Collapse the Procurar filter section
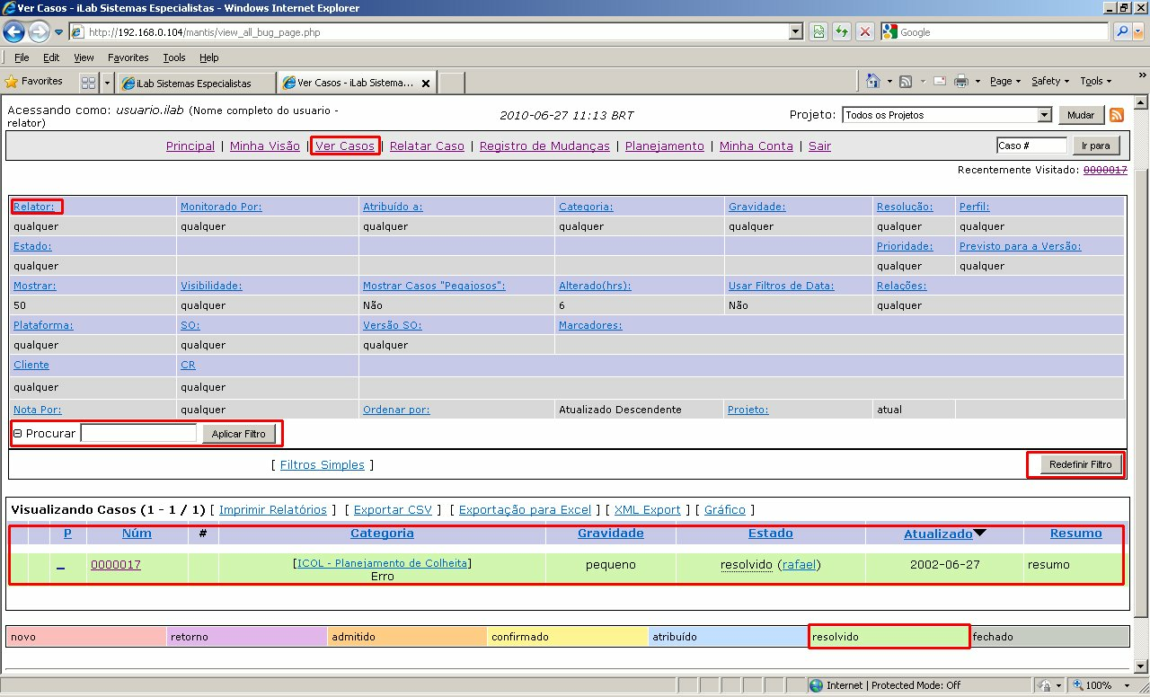Screen dimensions: 1150x697 (x=17, y=433)
